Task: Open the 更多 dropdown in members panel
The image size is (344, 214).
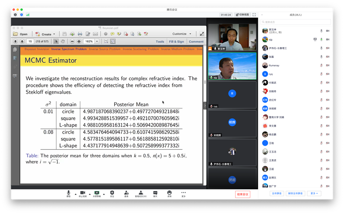Action: pos(314,193)
